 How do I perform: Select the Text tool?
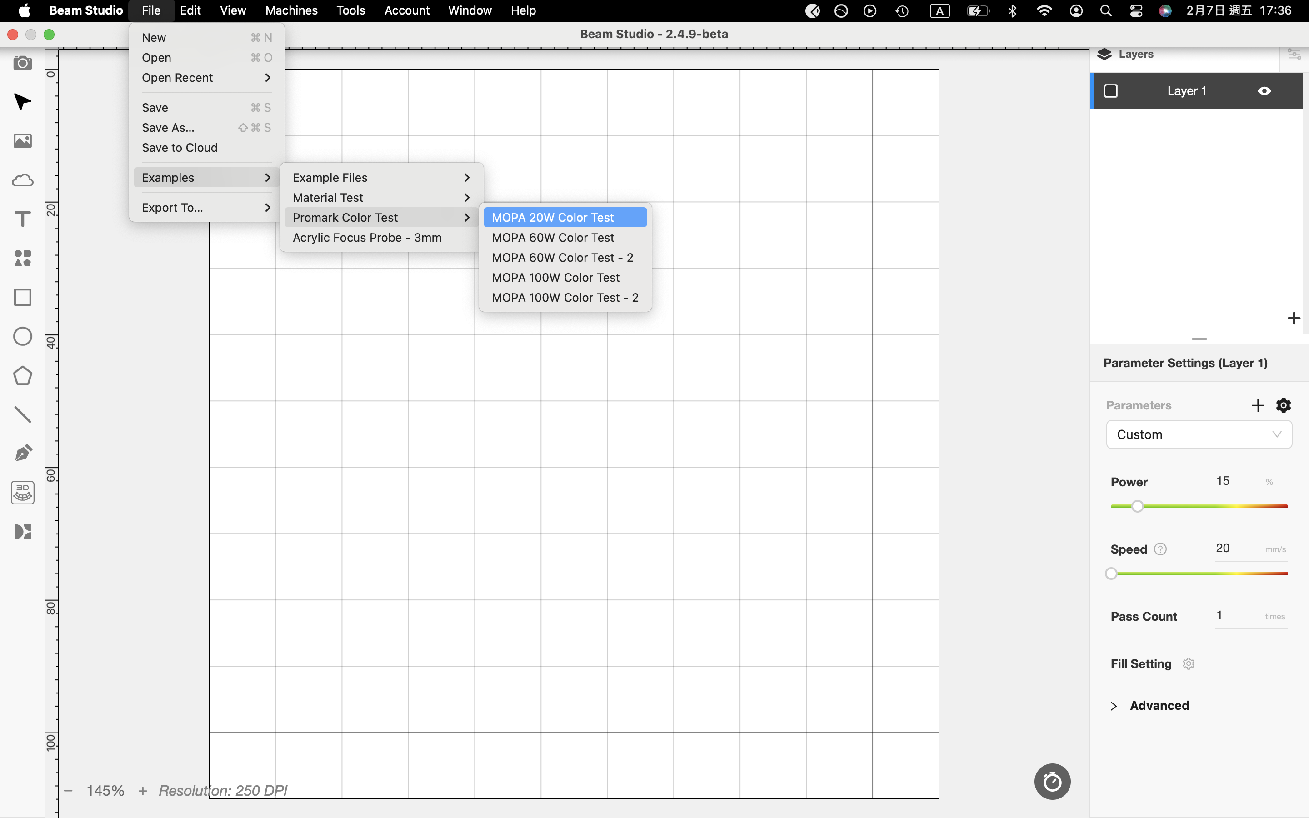pos(22,219)
